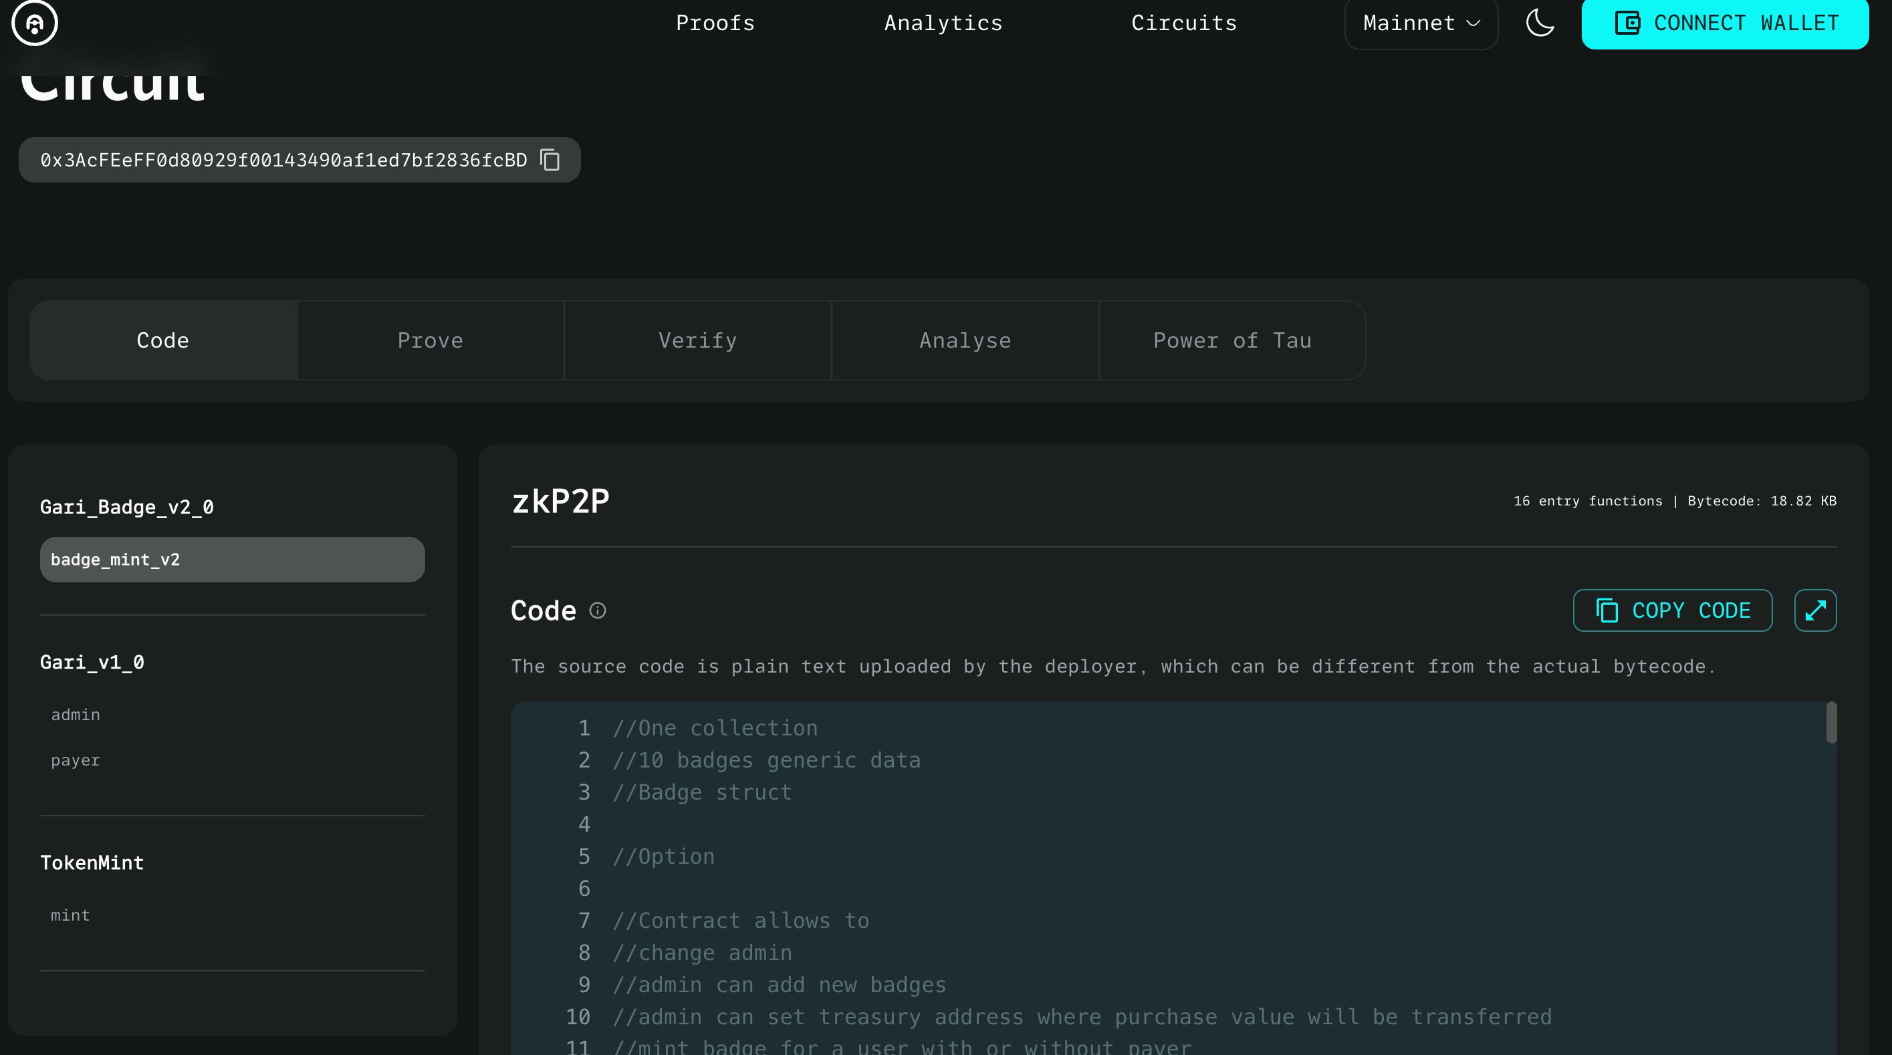Click the payer entry under Gari_v1_0
This screenshot has height=1055, width=1892.
coord(76,759)
